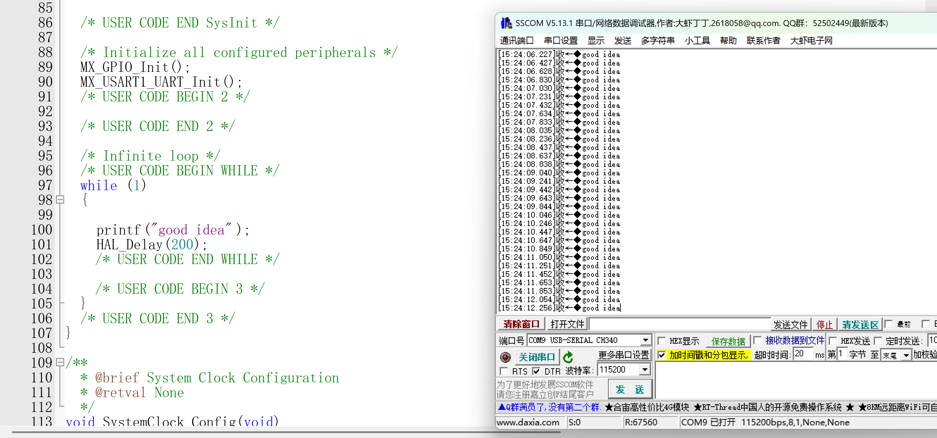Open the 串口设置 menu
The image size is (937, 438).
tap(560, 41)
